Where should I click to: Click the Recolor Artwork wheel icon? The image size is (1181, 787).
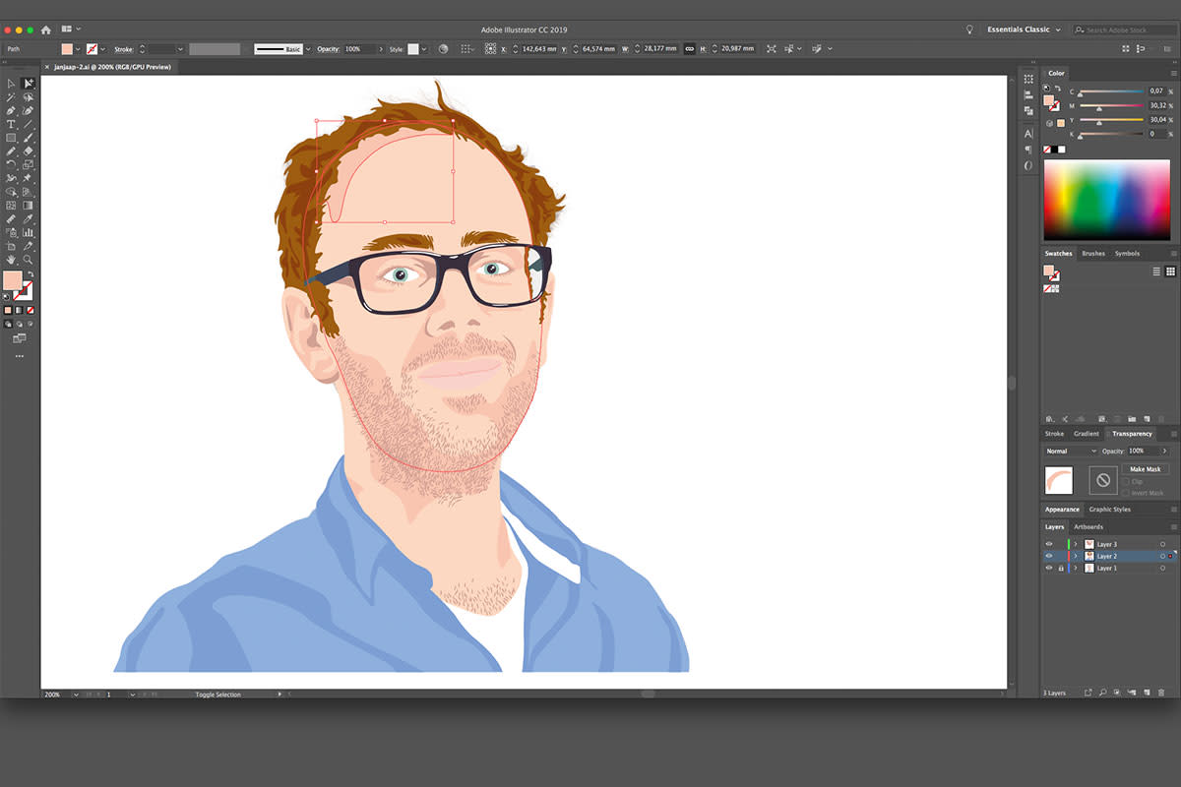pos(443,48)
